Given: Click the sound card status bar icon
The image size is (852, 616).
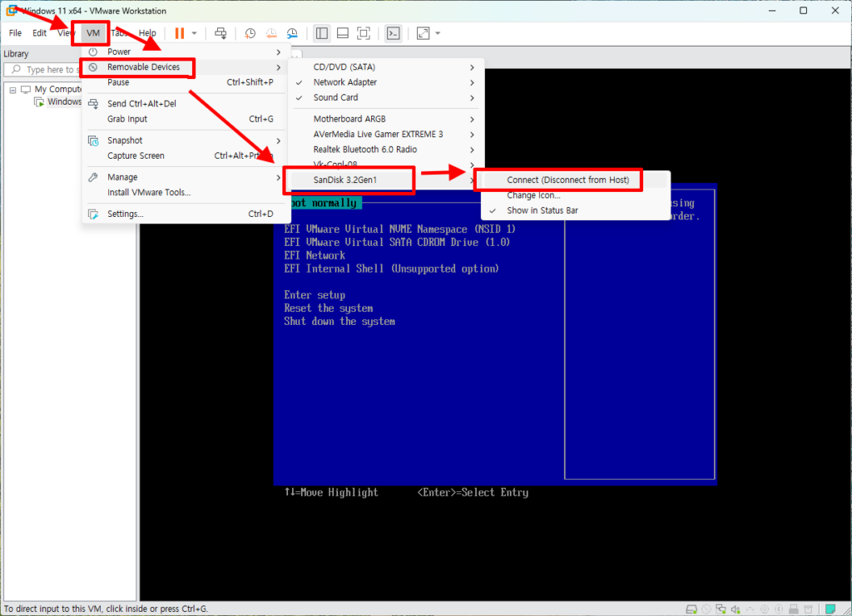Looking at the screenshot, I should tap(736, 609).
